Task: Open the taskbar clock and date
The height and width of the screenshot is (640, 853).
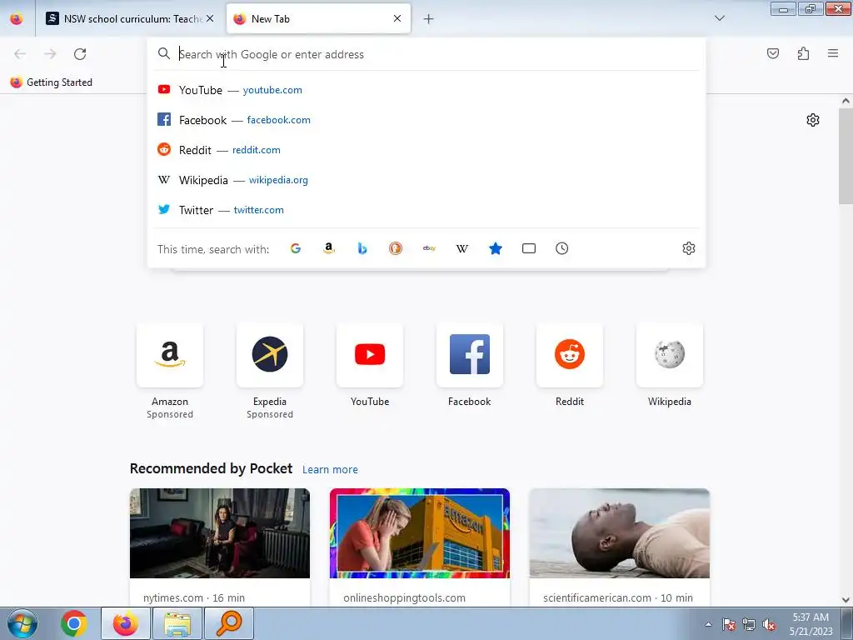Action: (x=811, y=623)
